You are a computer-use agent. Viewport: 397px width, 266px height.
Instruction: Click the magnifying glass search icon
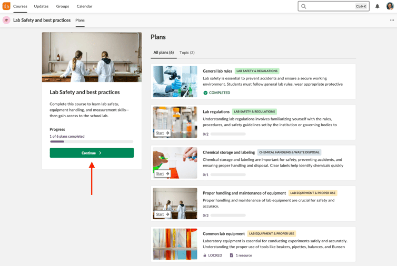click(304, 6)
